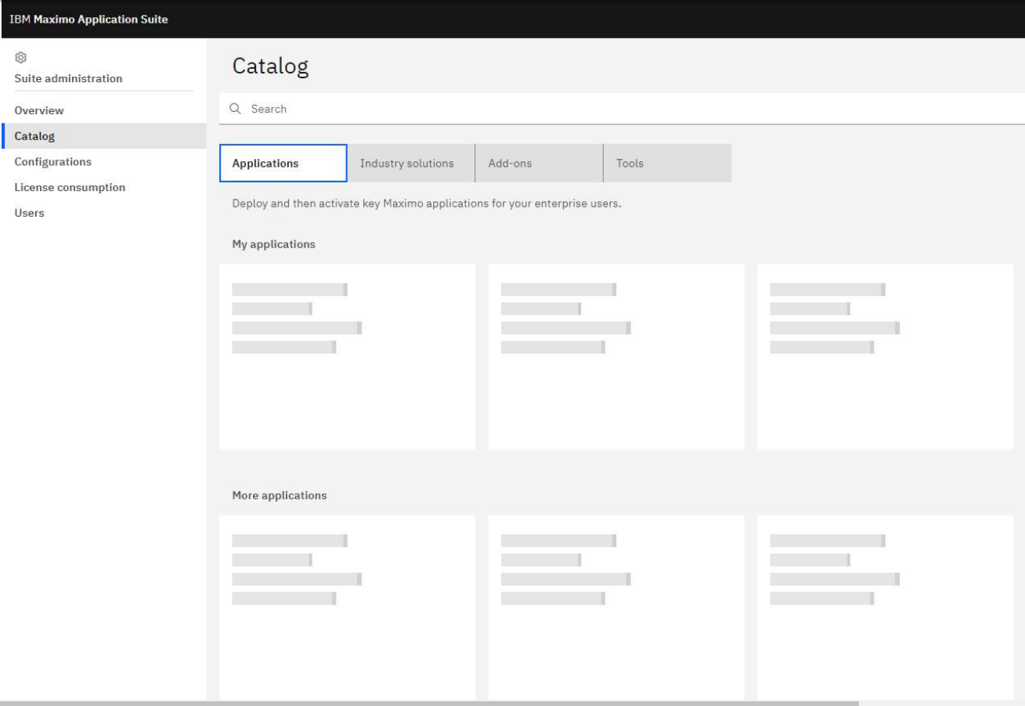Click the search magnifier icon

(x=234, y=109)
